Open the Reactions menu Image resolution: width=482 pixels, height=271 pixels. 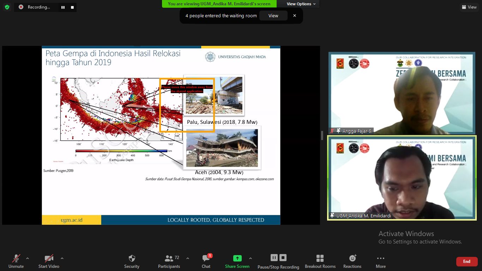point(352,258)
